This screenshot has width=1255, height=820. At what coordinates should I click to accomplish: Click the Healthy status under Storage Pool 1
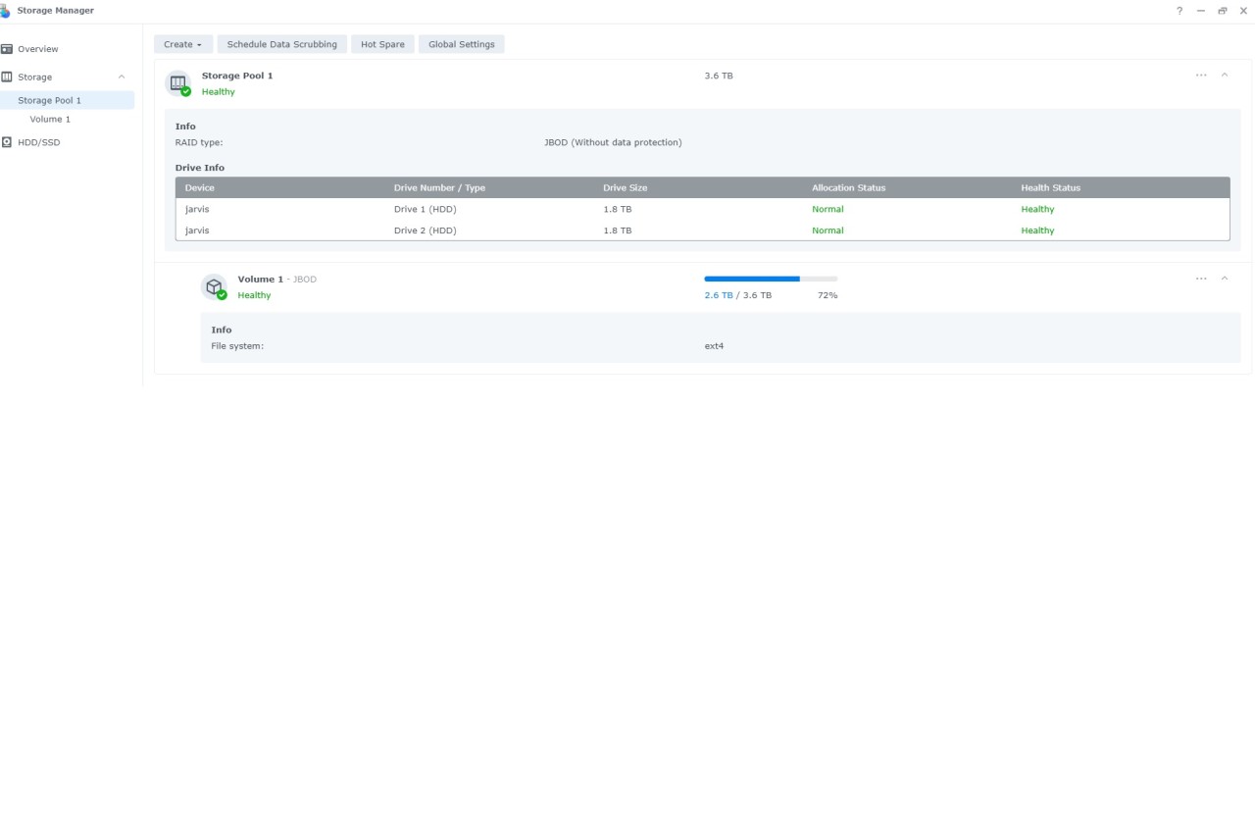point(219,92)
